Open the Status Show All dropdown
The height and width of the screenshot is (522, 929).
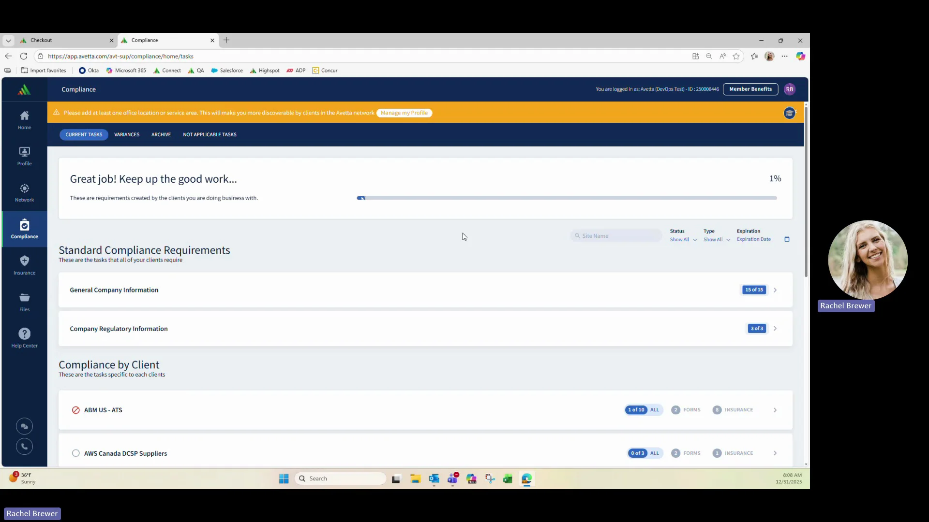coord(683,240)
